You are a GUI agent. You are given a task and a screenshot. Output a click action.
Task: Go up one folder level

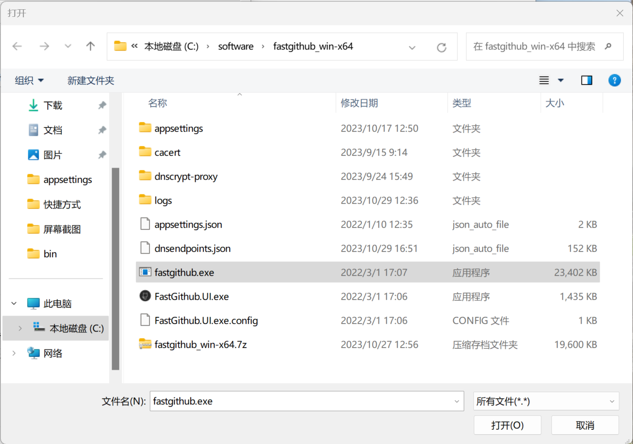click(x=90, y=46)
